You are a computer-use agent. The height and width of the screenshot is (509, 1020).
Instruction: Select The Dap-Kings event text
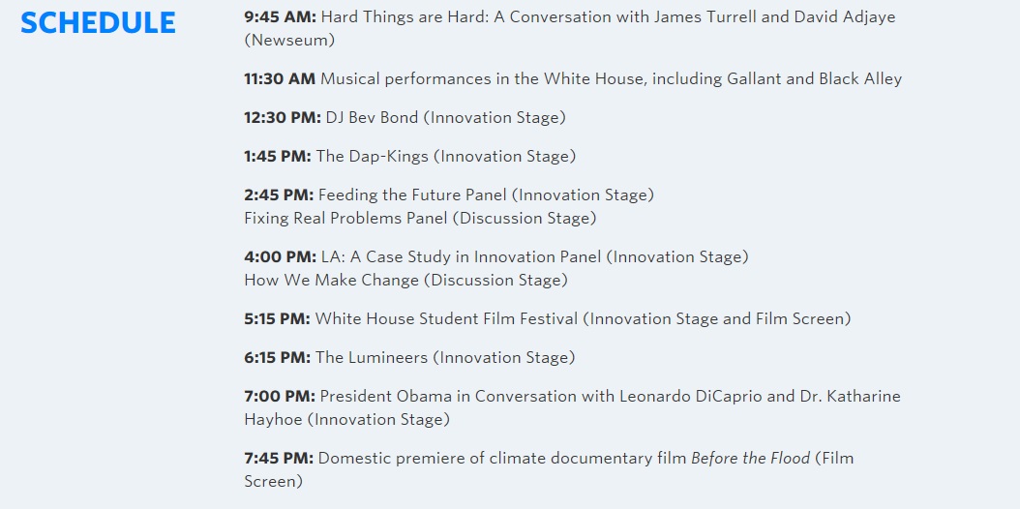tap(445, 157)
